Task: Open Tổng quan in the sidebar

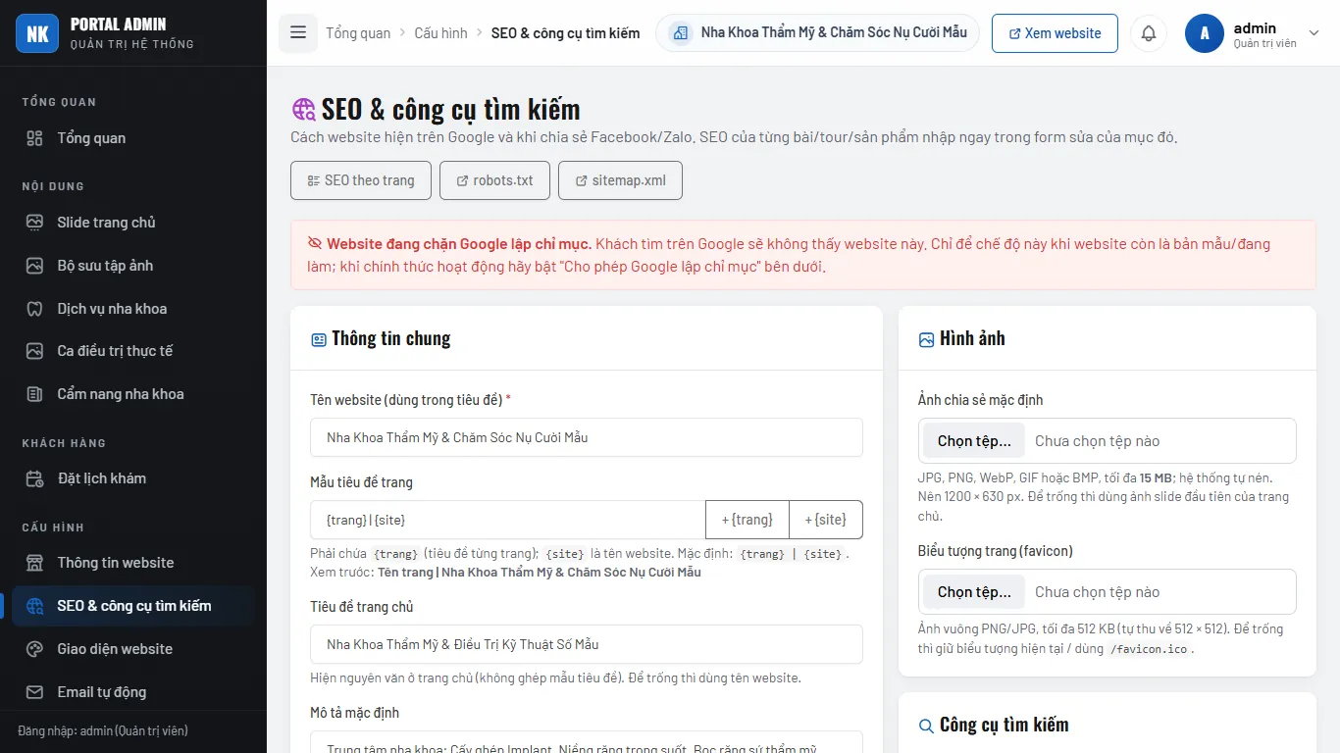Action: [133, 138]
